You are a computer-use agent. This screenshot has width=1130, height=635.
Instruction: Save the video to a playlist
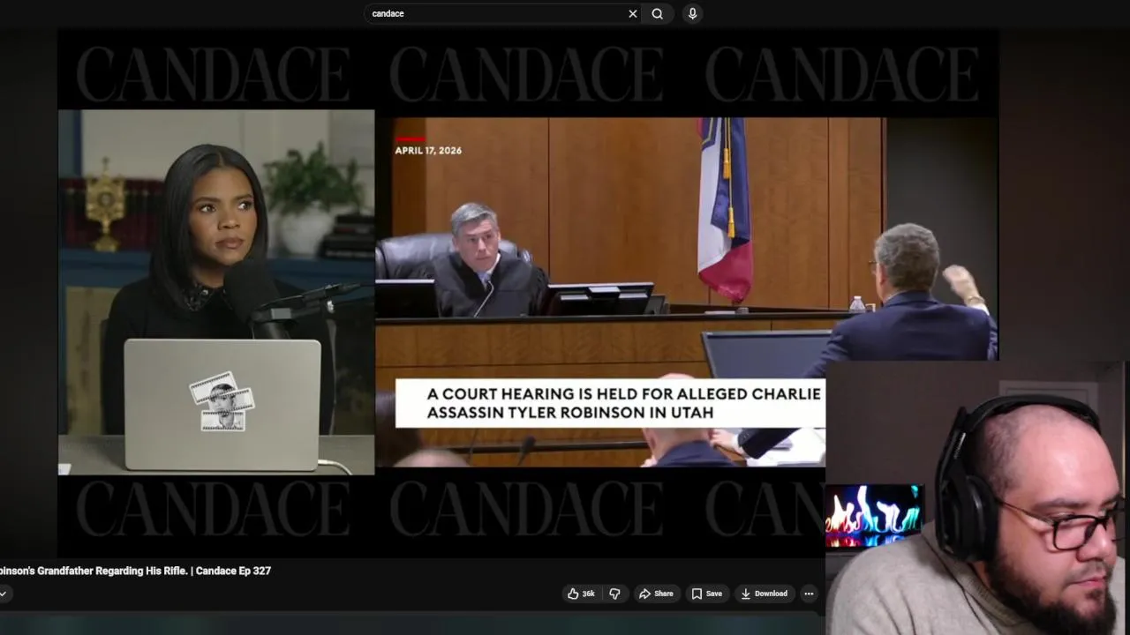[706, 594]
